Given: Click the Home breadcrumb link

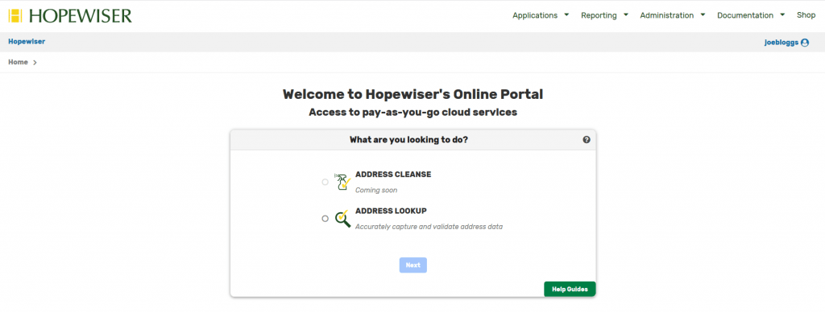Looking at the screenshot, I should tap(18, 62).
